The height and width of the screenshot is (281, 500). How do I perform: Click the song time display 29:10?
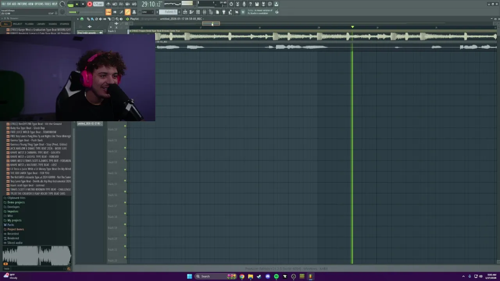tap(151, 4)
